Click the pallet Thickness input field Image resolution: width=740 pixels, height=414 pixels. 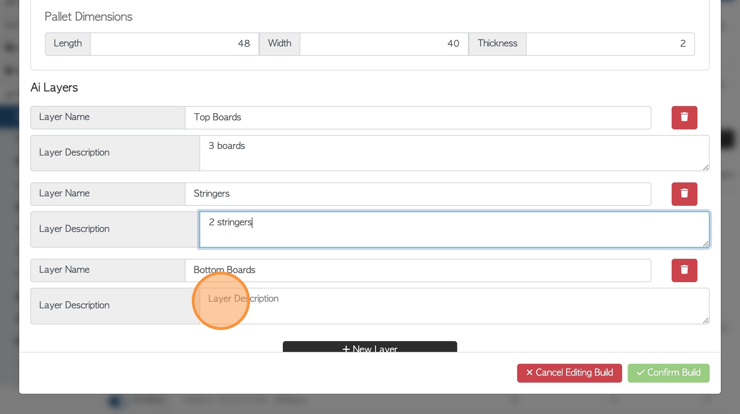tap(610, 44)
